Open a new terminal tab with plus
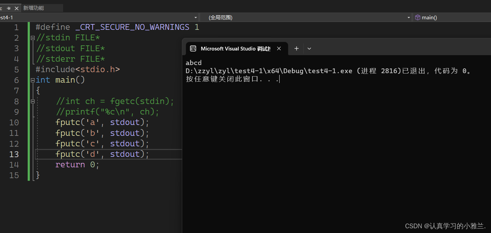This screenshot has width=491, height=233. pyautogui.click(x=296, y=48)
